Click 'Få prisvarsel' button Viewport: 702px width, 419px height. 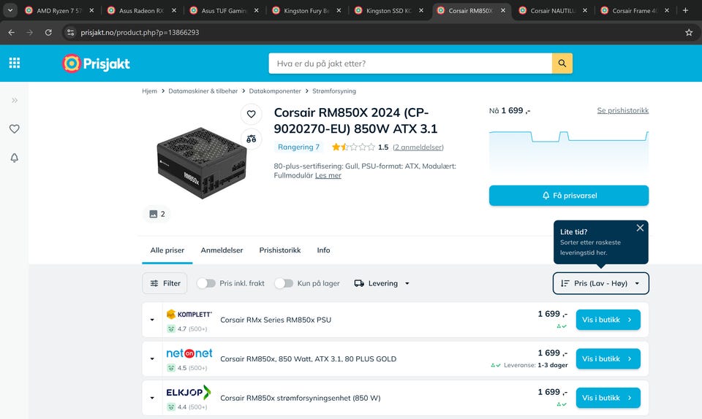click(569, 196)
